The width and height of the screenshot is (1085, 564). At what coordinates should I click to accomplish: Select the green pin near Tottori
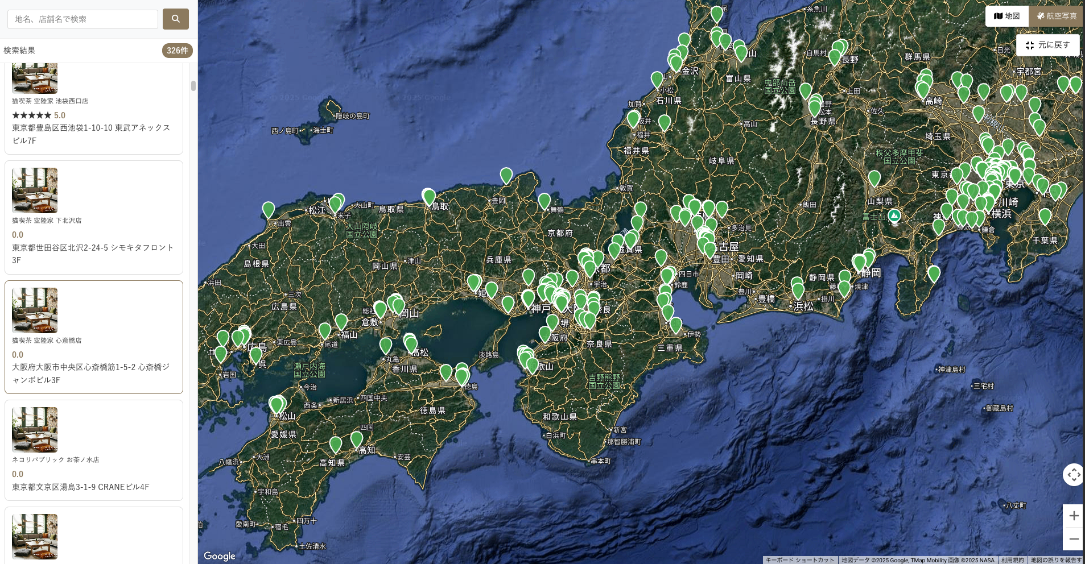[429, 197]
